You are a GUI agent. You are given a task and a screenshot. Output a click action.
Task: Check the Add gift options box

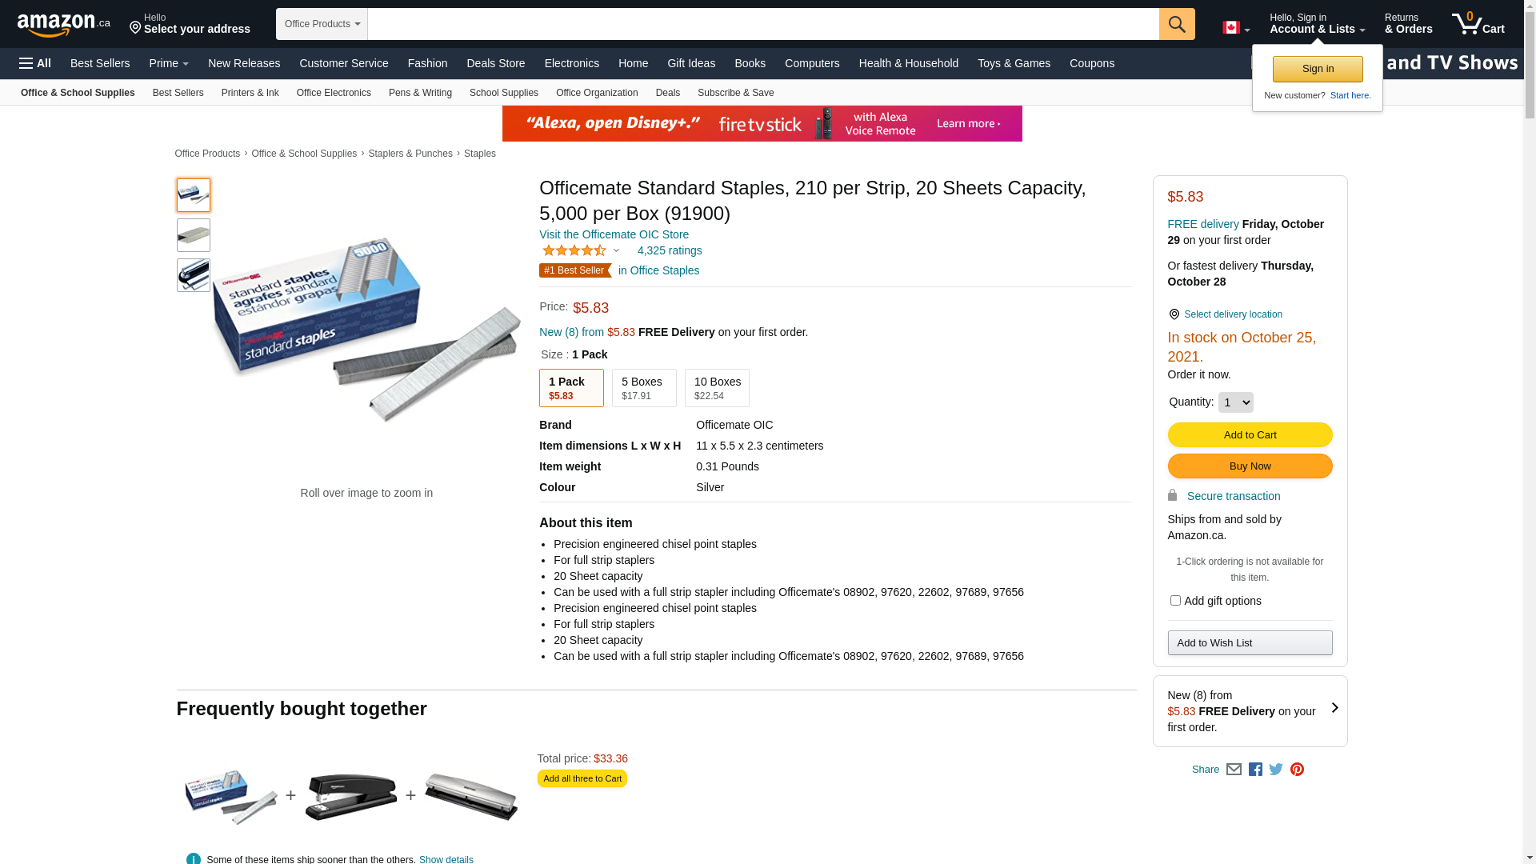click(x=1175, y=601)
